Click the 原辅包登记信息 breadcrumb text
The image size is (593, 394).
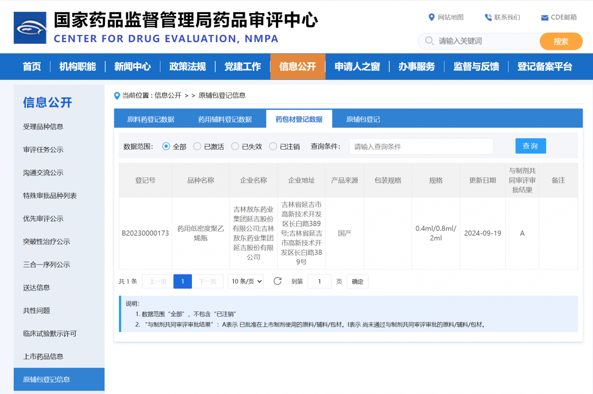pos(222,95)
